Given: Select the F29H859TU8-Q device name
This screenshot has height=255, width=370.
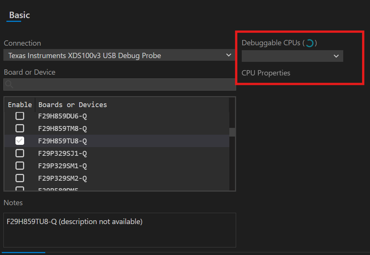Looking at the screenshot, I should coord(63,141).
